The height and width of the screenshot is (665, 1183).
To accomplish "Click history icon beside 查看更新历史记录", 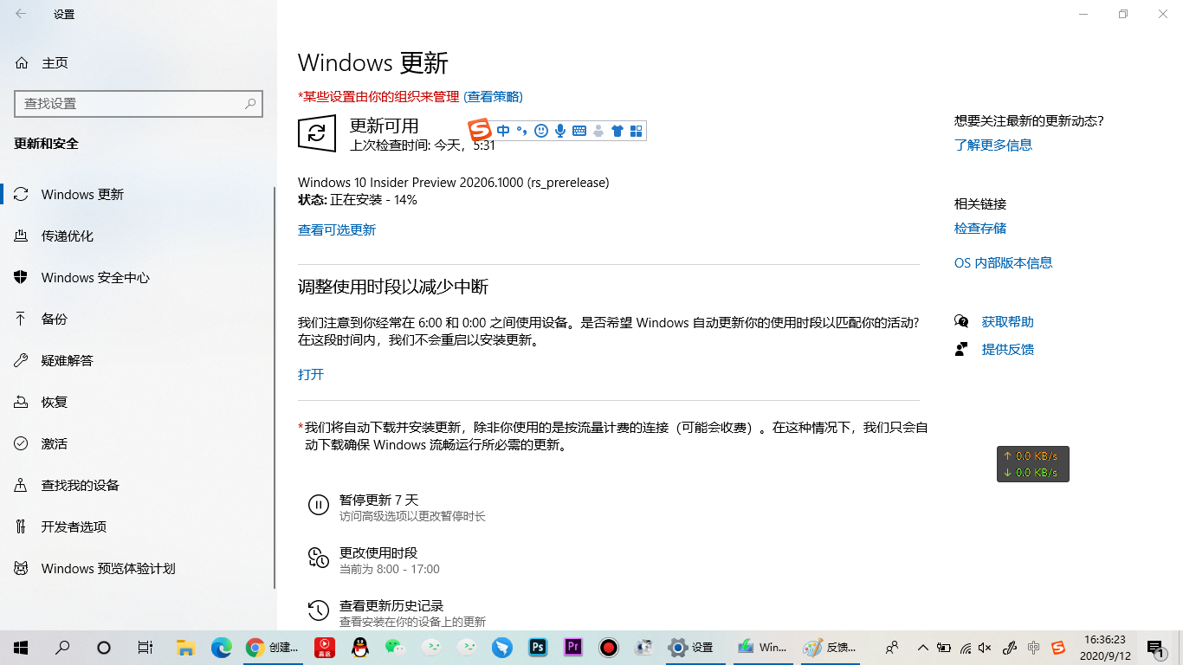I will 318,610.
